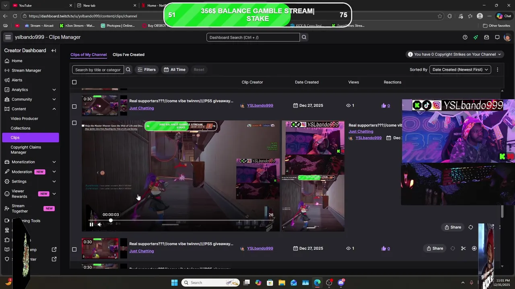Open Just Chatting link below the player
515x289 pixels.
point(141,251)
